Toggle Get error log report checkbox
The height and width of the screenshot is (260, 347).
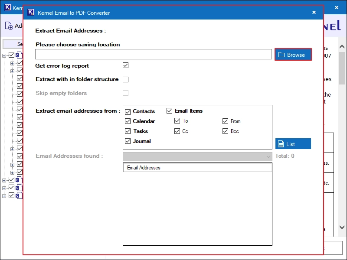(x=125, y=65)
